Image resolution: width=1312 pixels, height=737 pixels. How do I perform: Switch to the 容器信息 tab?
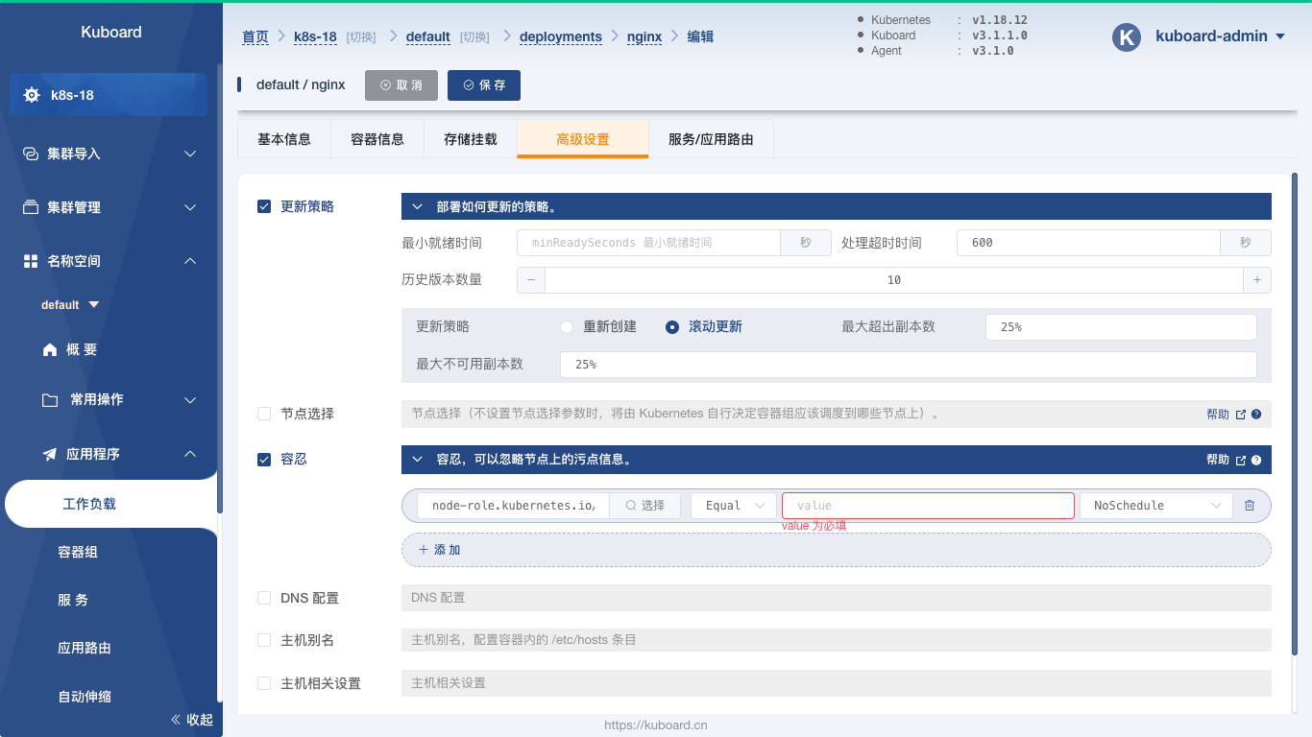377,139
